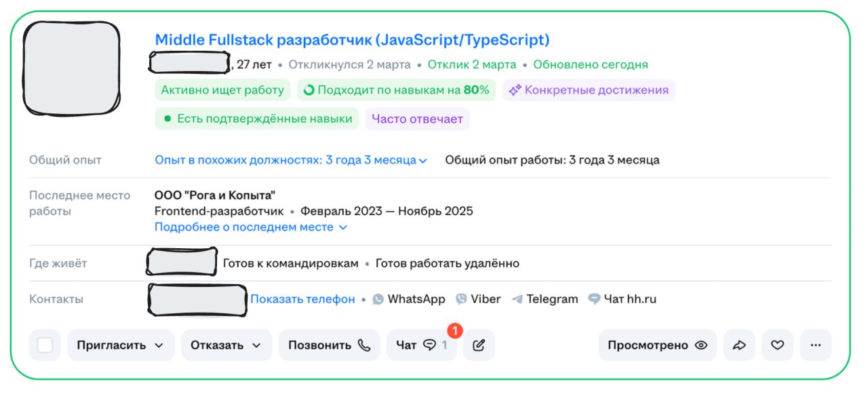Open the Чат button with notification
Viewport: 868px width, 394px height.
click(422, 345)
